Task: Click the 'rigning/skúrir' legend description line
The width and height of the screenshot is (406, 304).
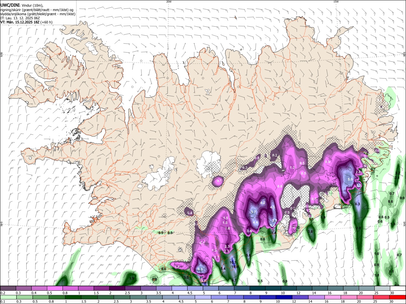Action: tap(37, 10)
